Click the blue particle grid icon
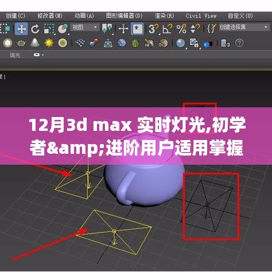Viewport: 272px width, 272px height. [80, 43]
